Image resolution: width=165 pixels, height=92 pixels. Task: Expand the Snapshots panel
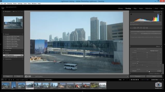coord(4,51)
